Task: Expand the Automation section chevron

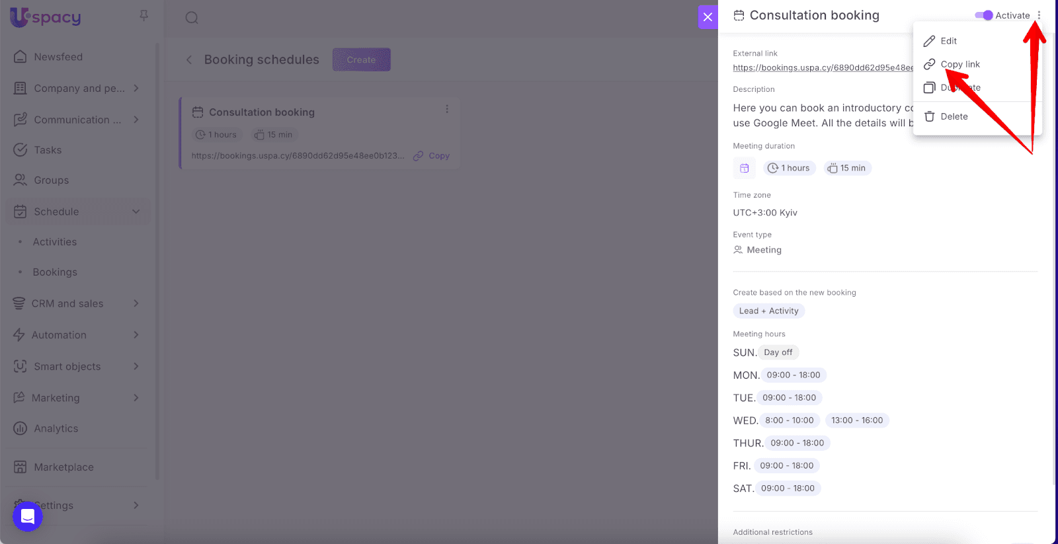Action: 136,335
